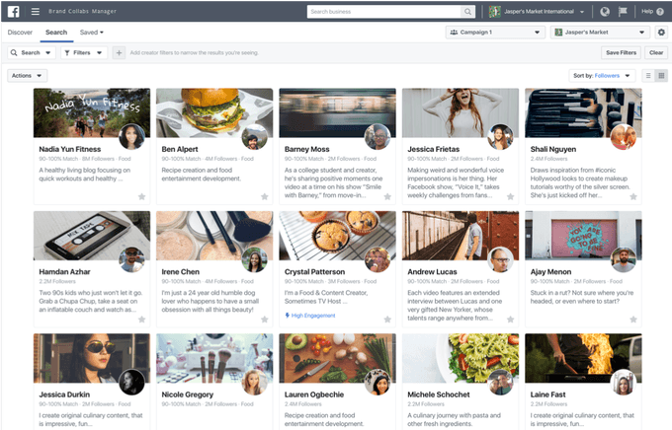Screen dimensions: 672x430
Task: Click the Save Filters button
Action: click(621, 52)
